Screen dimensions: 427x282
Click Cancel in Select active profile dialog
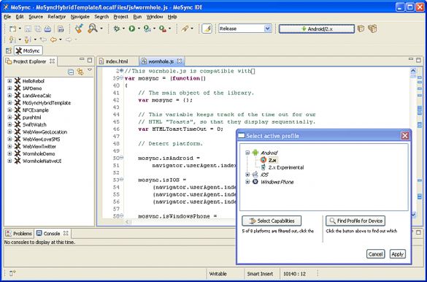375,254
